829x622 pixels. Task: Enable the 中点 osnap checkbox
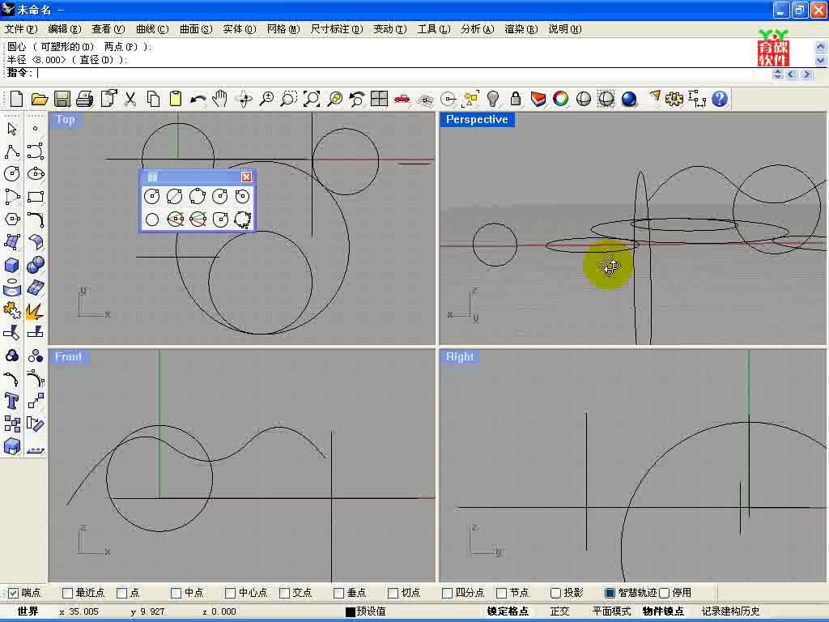click(176, 593)
